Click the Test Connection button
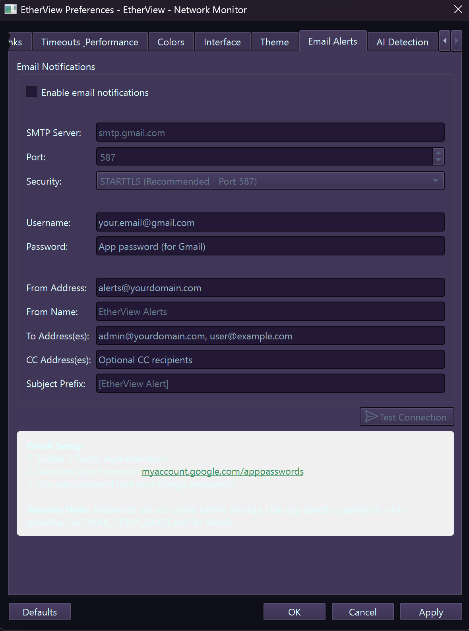The height and width of the screenshot is (631, 469). [x=407, y=417]
